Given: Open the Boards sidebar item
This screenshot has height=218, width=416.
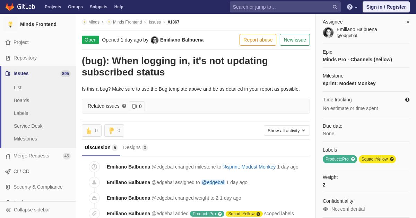Looking at the screenshot, I should [x=21, y=100].
